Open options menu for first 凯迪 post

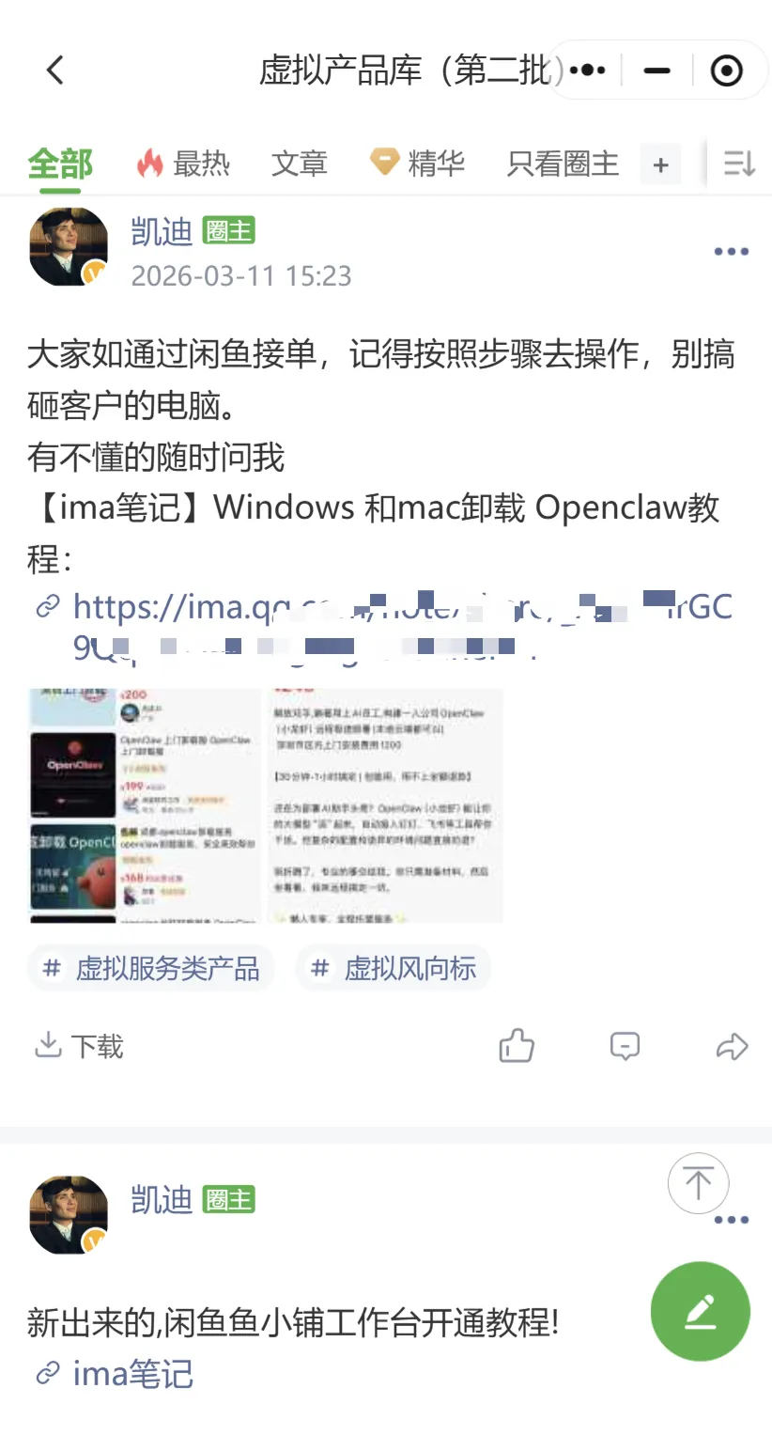731,252
